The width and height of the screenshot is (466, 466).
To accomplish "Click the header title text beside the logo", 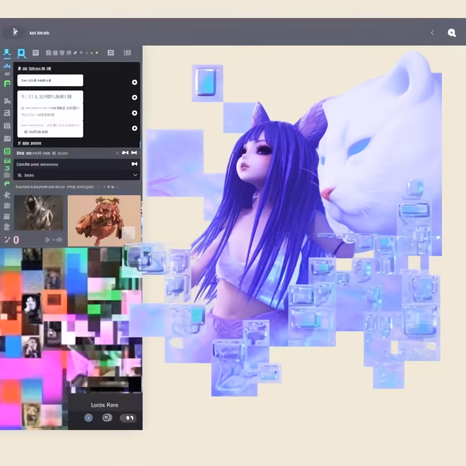I will (x=39, y=33).
